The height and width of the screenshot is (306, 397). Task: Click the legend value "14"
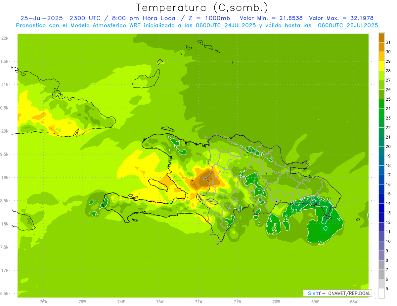[x=388, y=203]
